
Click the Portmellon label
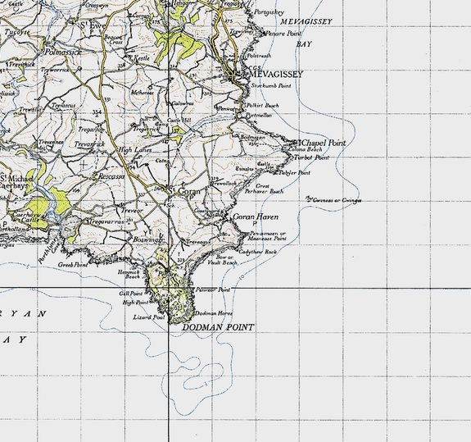coord(259,115)
